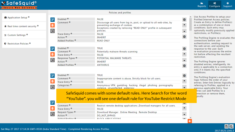The width and height of the screenshot is (235, 132).
Task: Click the 'gambling' category
Action: pos(122,85)
